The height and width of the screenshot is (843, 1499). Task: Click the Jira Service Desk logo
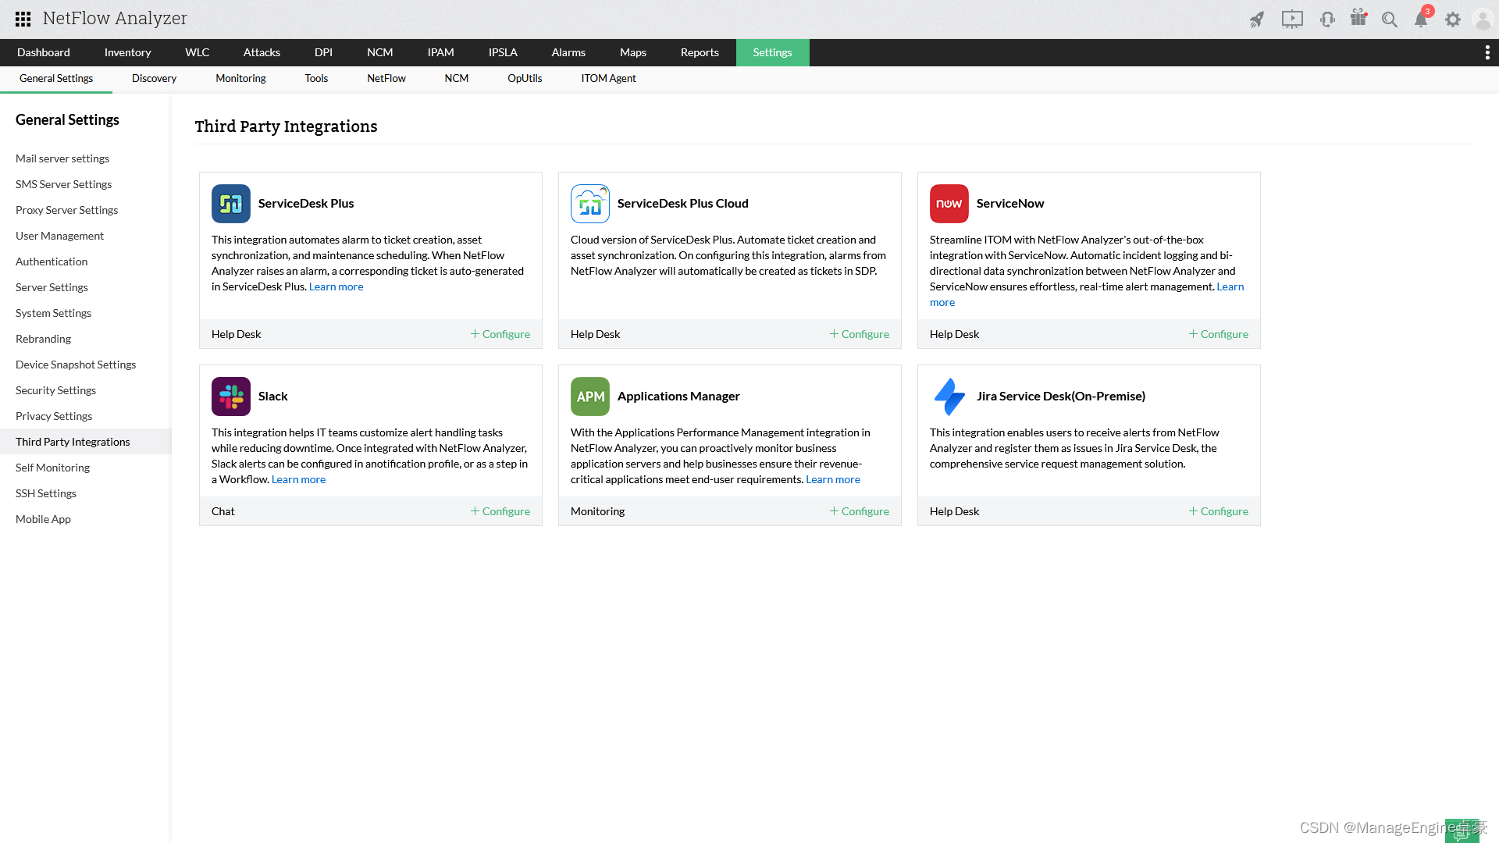[x=949, y=397]
